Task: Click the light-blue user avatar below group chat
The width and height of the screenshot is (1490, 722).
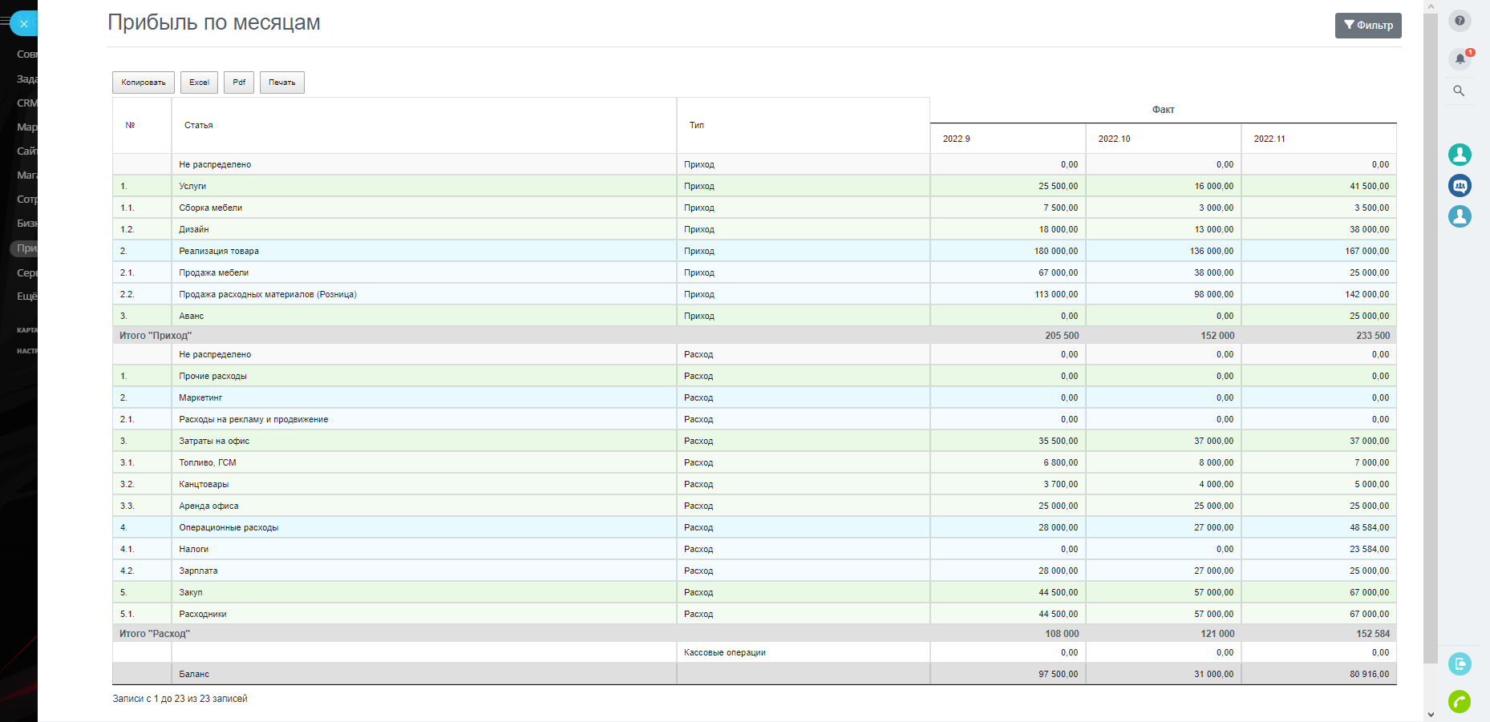Action: click(1460, 216)
